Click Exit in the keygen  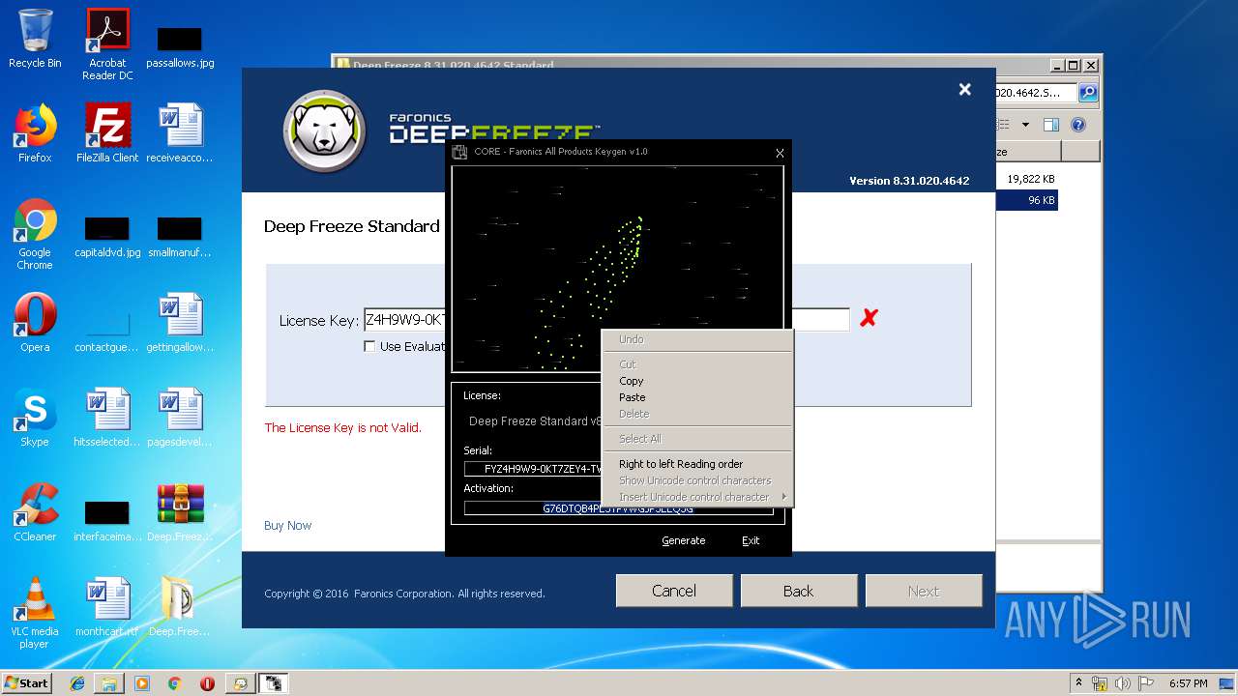point(751,540)
